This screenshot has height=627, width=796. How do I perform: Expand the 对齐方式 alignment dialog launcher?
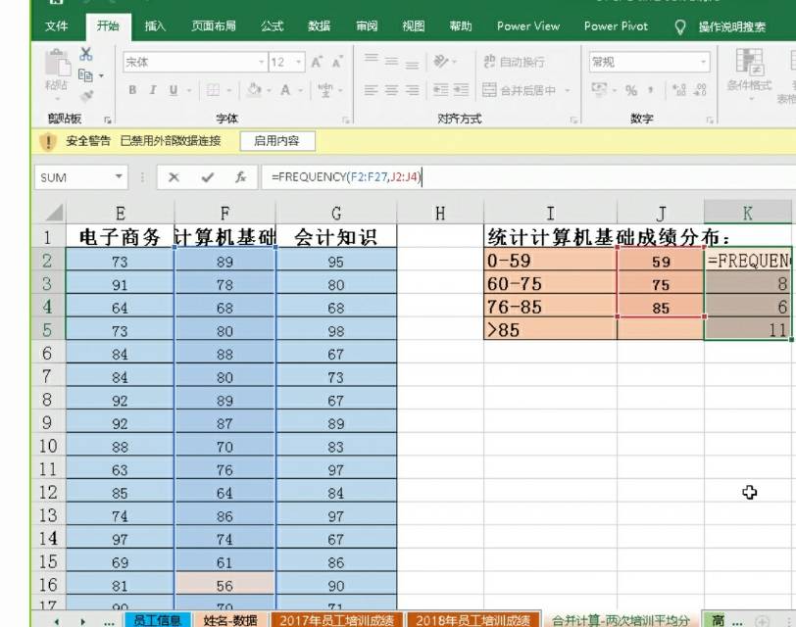(x=573, y=120)
